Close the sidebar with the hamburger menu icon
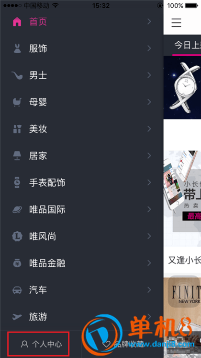This screenshot has height=358, width=201. (x=177, y=23)
